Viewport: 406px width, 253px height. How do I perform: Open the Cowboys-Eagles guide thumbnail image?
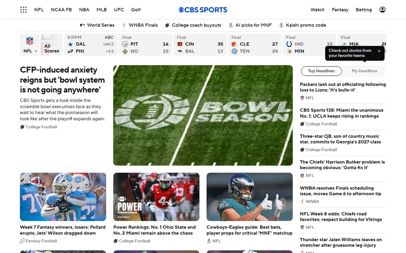(x=250, y=197)
